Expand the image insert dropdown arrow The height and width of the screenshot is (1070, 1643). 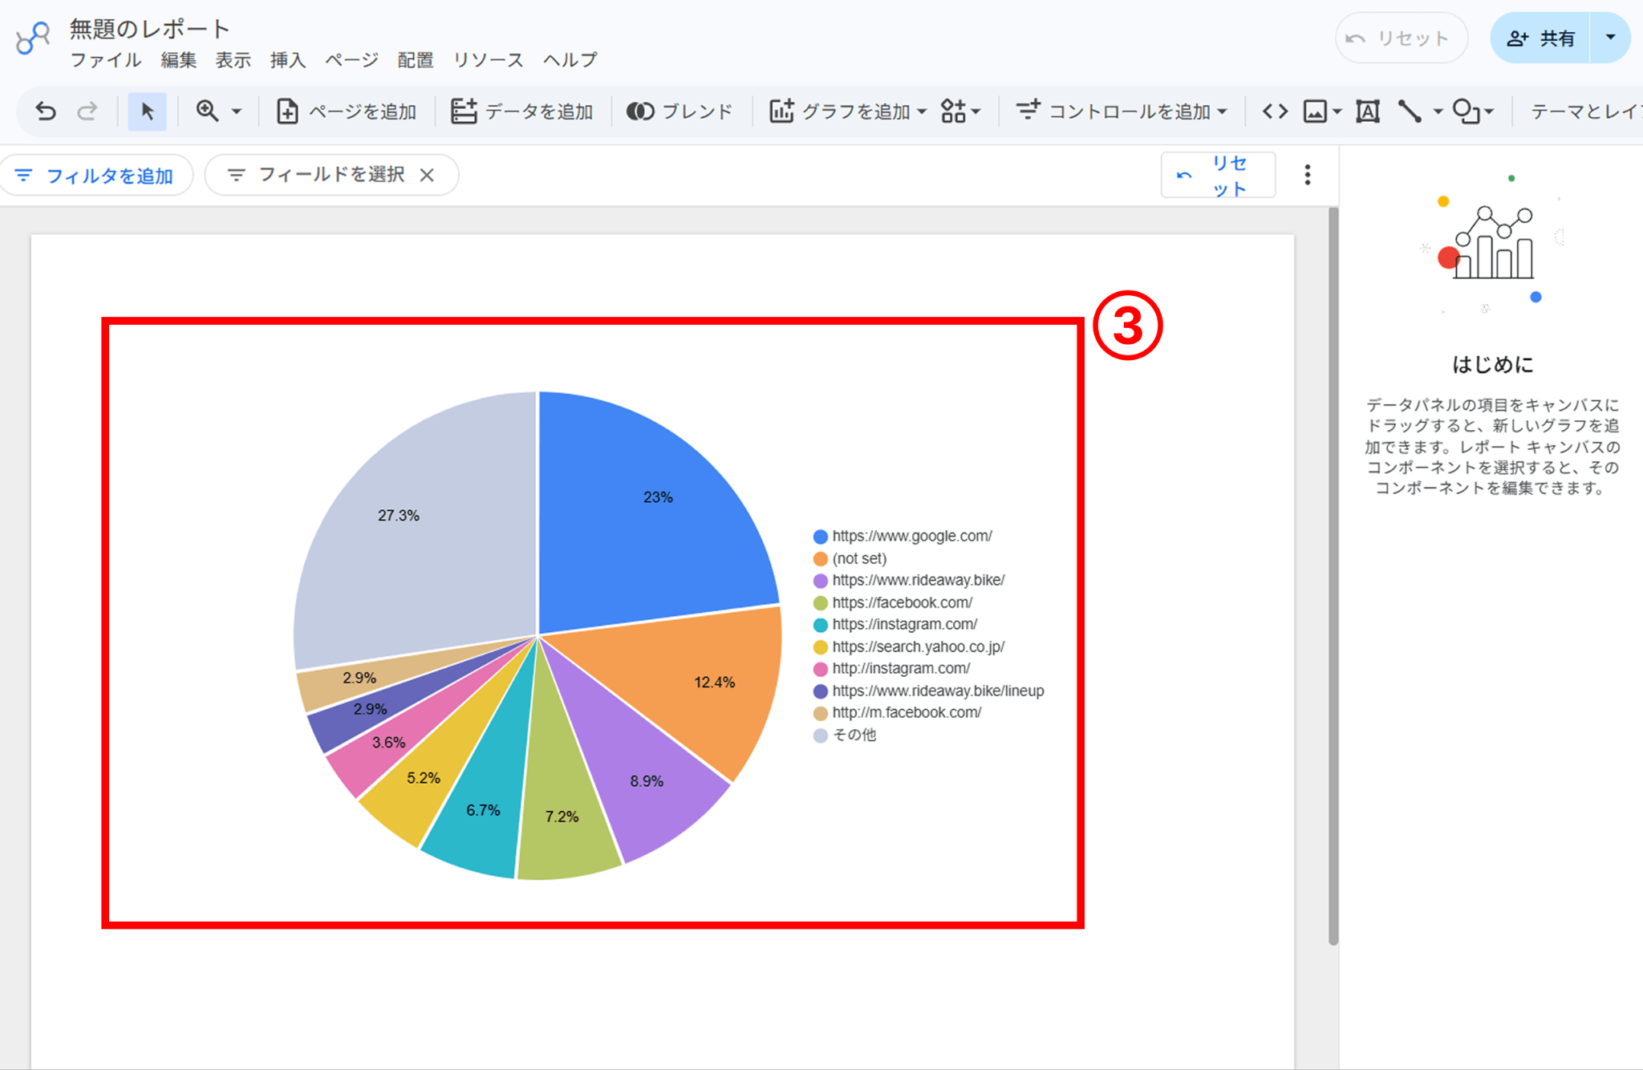click(1337, 111)
